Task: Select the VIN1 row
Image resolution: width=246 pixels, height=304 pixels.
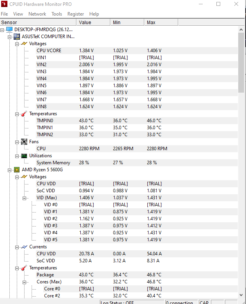Action: (x=137, y=57)
